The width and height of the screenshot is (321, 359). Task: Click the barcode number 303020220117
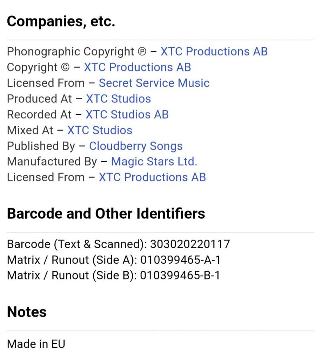(190, 244)
